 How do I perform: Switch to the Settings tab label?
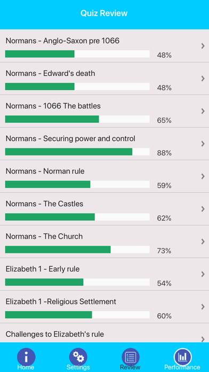click(78, 368)
